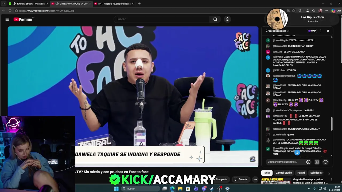Click the live chat scrollbar thumb
This screenshot has height=192, width=342.
click(332, 124)
